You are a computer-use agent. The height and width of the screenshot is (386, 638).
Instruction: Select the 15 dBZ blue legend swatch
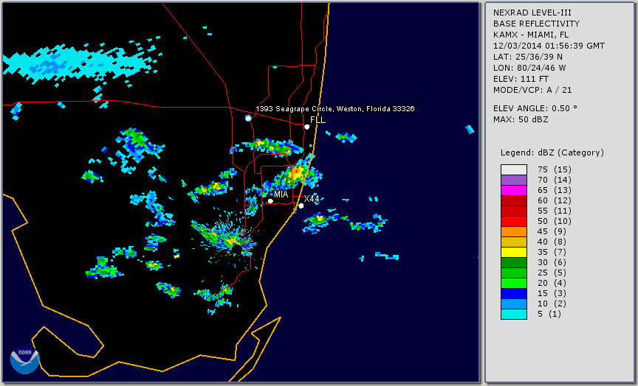click(514, 293)
